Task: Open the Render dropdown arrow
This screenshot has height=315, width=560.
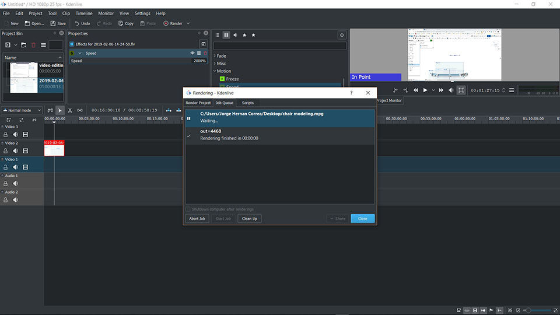Action: [188, 23]
